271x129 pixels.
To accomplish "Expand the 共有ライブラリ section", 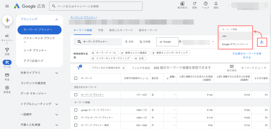I will [57, 73].
